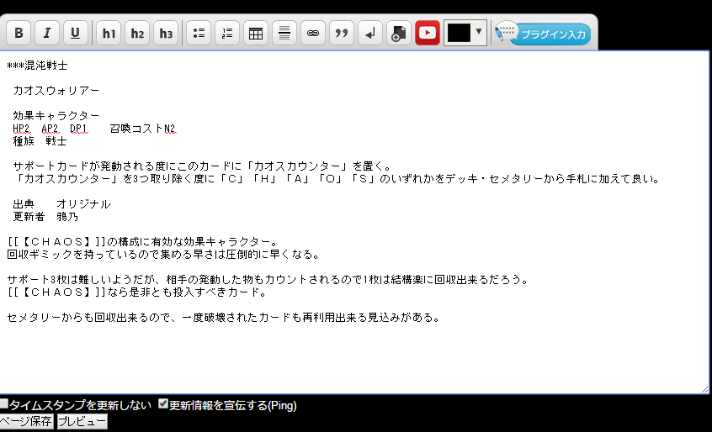
Task: Click line starting サポートカードが発動される
Action: 202,166
